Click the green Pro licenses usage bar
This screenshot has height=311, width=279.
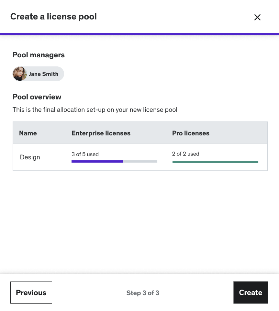click(x=215, y=162)
